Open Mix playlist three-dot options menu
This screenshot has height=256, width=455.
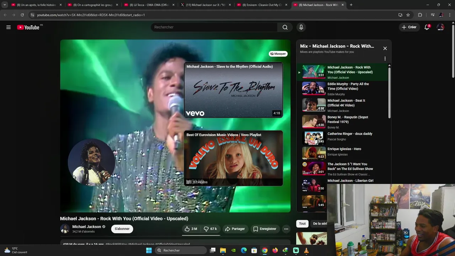coord(385,59)
